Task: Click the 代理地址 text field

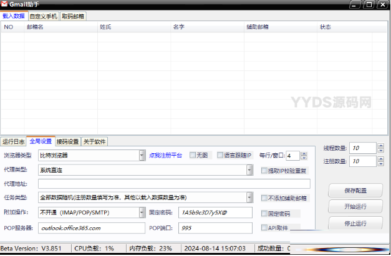Action: point(174,184)
